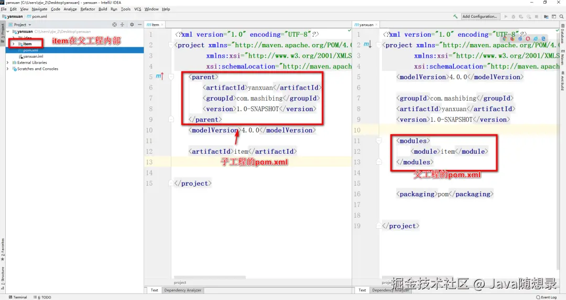Close the item editor tab

pyautogui.click(x=162, y=25)
